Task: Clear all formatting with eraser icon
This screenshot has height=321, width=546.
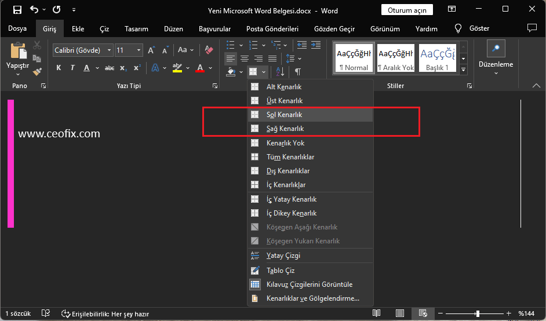Action: 209,50
